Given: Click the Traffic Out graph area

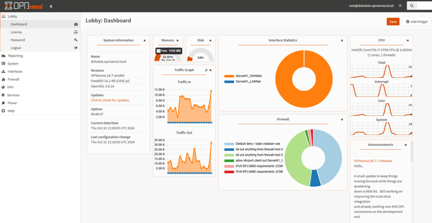Looking at the screenshot, I should pyautogui.click(x=189, y=156).
